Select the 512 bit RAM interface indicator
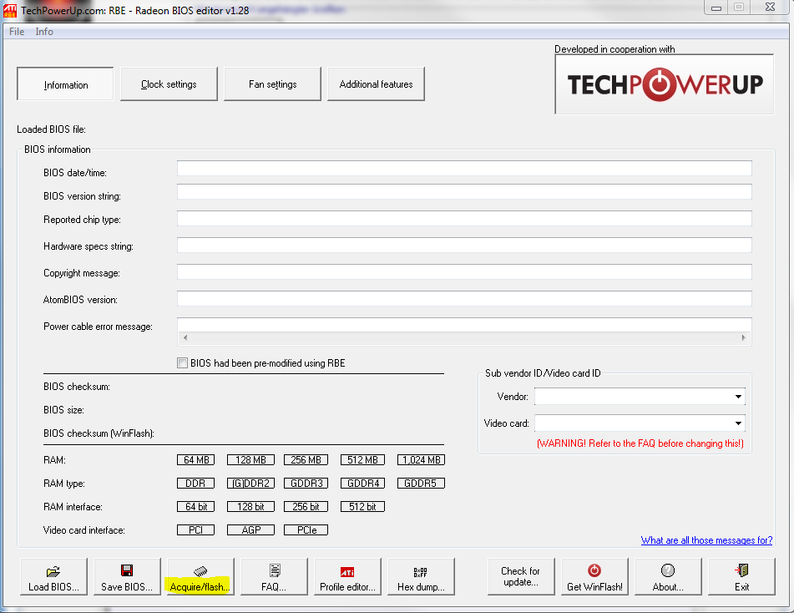This screenshot has height=613, width=794. pyautogui.click(x=362, y=507)
